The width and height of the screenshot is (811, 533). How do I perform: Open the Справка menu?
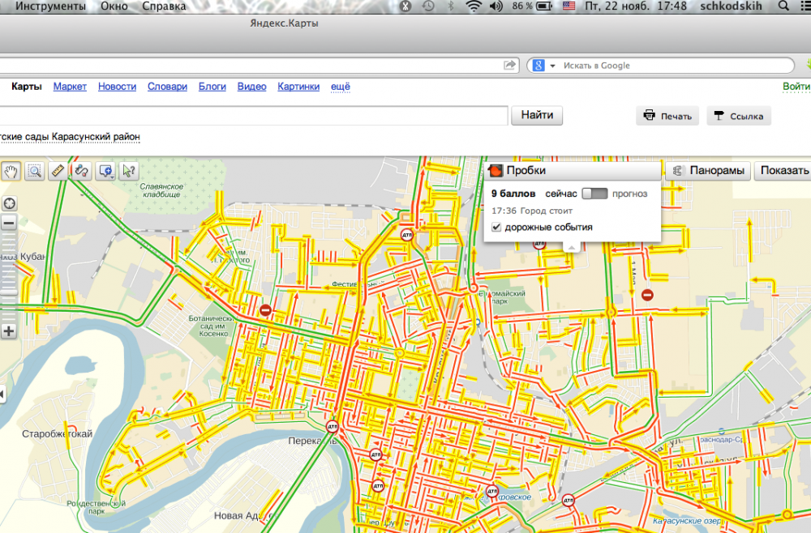[163, 6]
